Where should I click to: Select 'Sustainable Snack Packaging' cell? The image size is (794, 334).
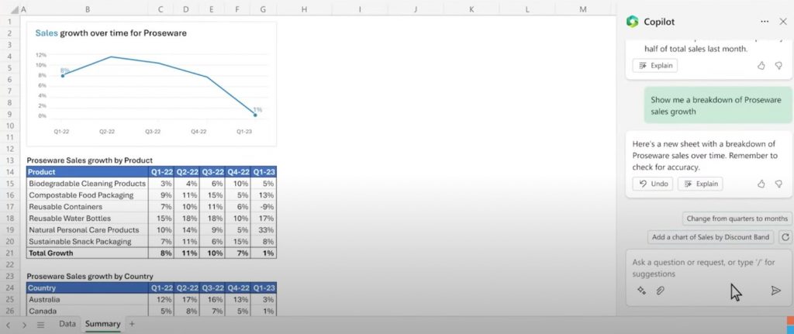click(x=87, y=242)
